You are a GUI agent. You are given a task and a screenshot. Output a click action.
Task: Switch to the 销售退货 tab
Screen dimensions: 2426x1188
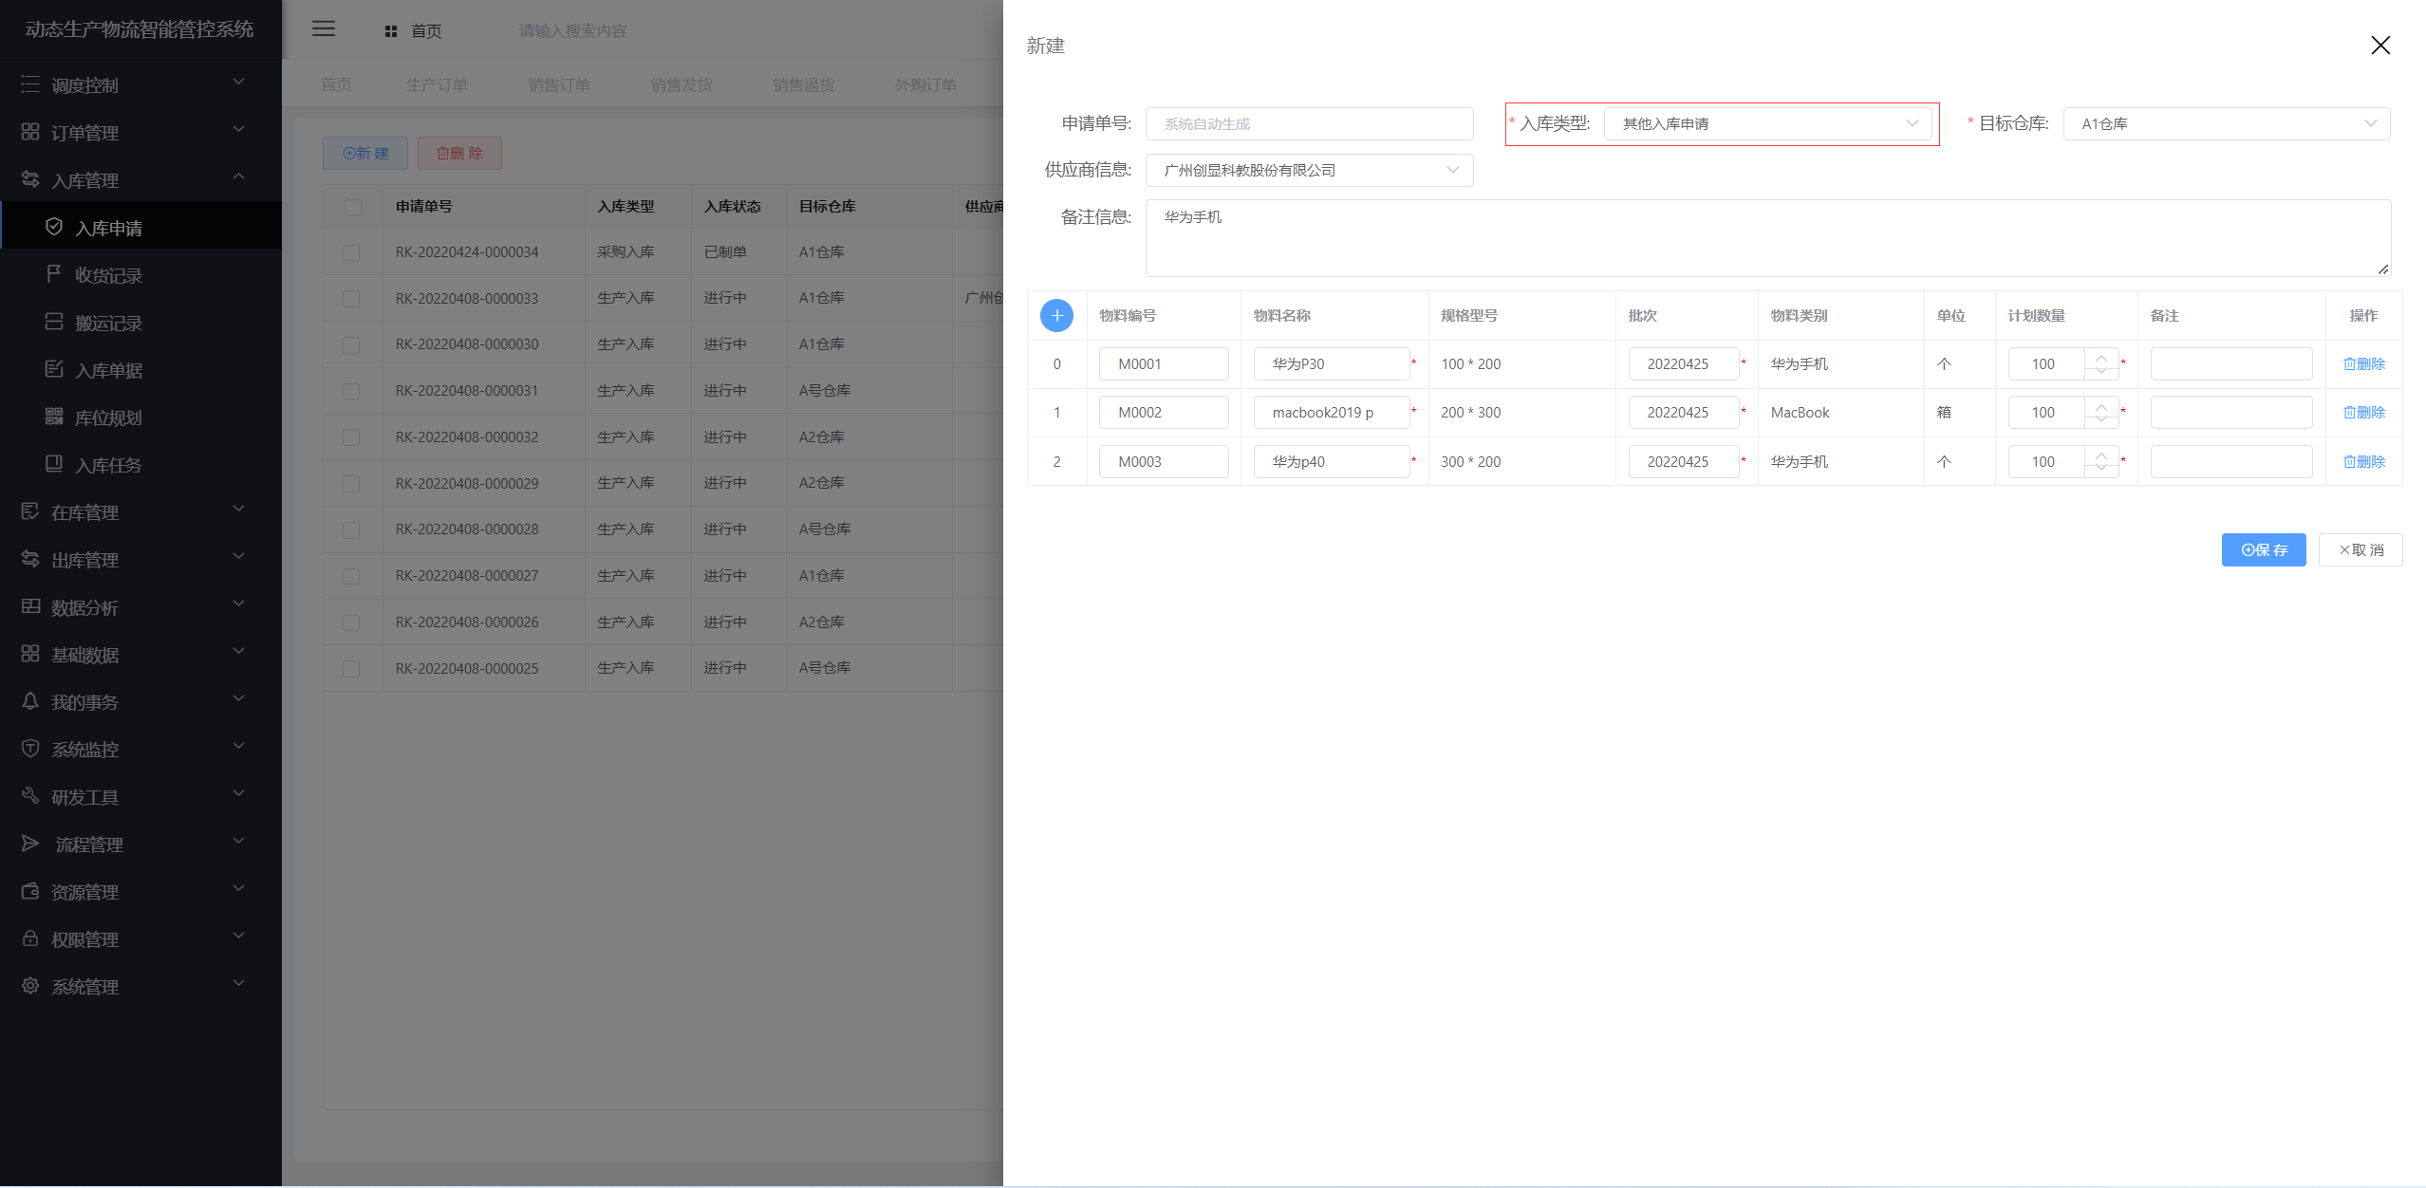point(803,84)
